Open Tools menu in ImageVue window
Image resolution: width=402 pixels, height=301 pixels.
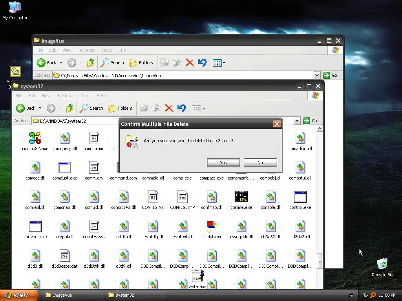pyautogui.click(x=106, y=50)
